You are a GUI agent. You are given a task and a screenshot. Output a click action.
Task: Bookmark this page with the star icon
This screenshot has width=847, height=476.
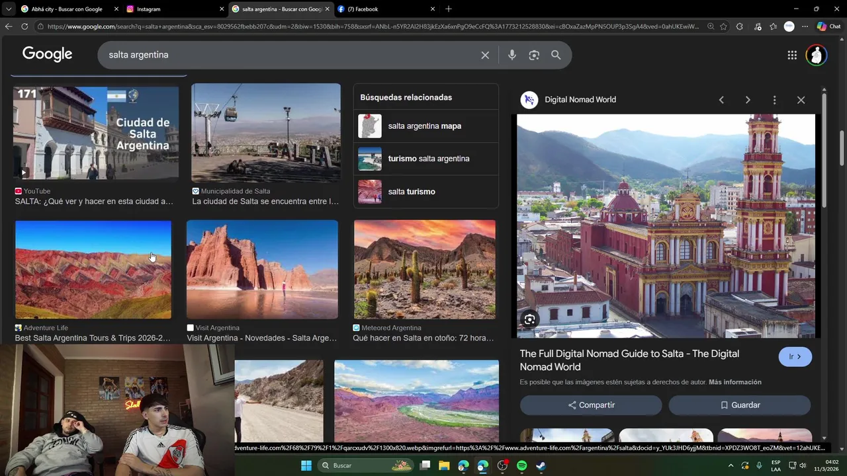pos(723,26)
